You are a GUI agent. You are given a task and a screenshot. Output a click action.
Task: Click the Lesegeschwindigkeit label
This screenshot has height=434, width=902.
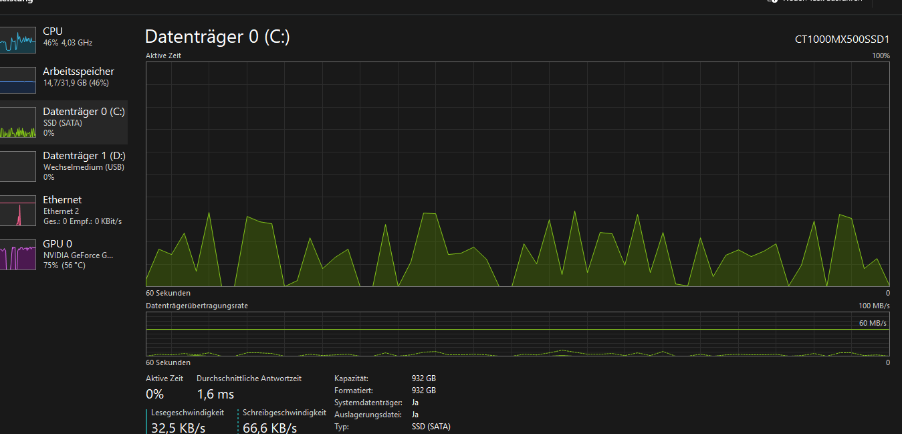point(187,413)
